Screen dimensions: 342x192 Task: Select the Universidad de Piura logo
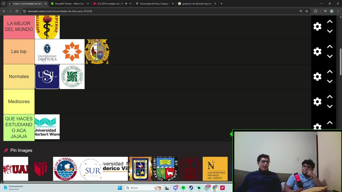47,51
